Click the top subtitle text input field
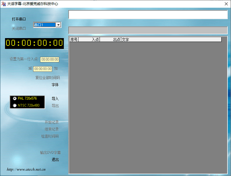Image resolution: width=231 pixels, height=176 pixels. tap(148, 15)
